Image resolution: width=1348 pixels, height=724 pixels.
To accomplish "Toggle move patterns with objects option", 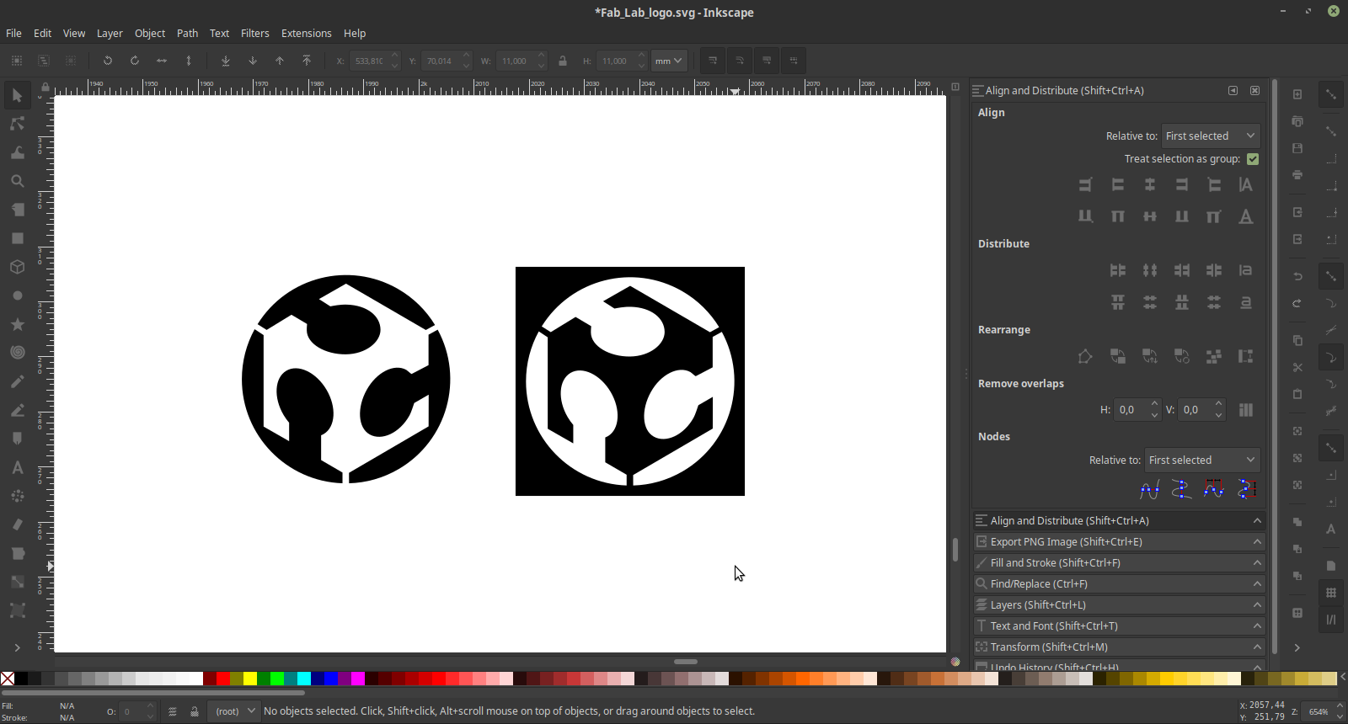I will (794, 61).
